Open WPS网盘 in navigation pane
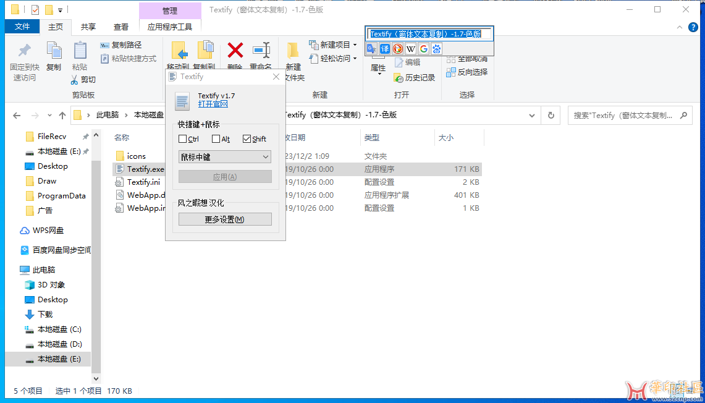Image resolution: width=705 pixels, height=403 pixels. point(48,231)
